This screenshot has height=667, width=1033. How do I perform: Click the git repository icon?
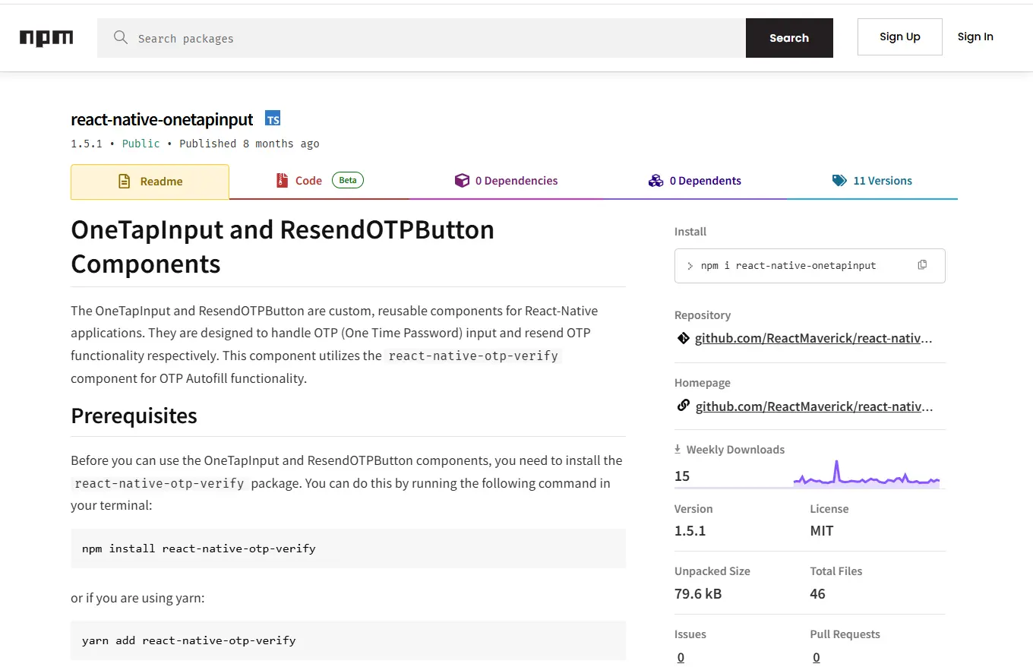[683, 338]
